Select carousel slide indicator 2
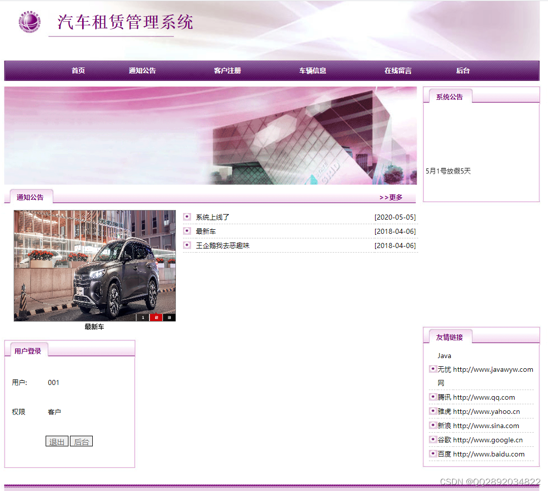This screenshot has width=548, height=491. [x=156, y=317]
